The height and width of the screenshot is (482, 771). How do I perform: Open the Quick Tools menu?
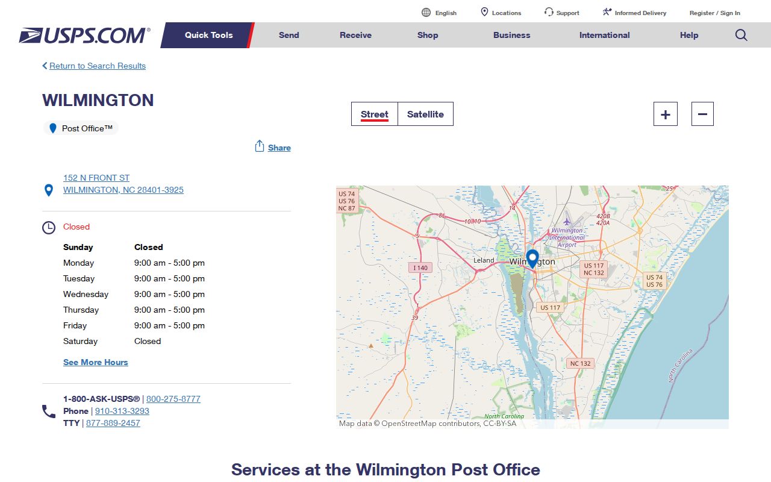[208, 35]
